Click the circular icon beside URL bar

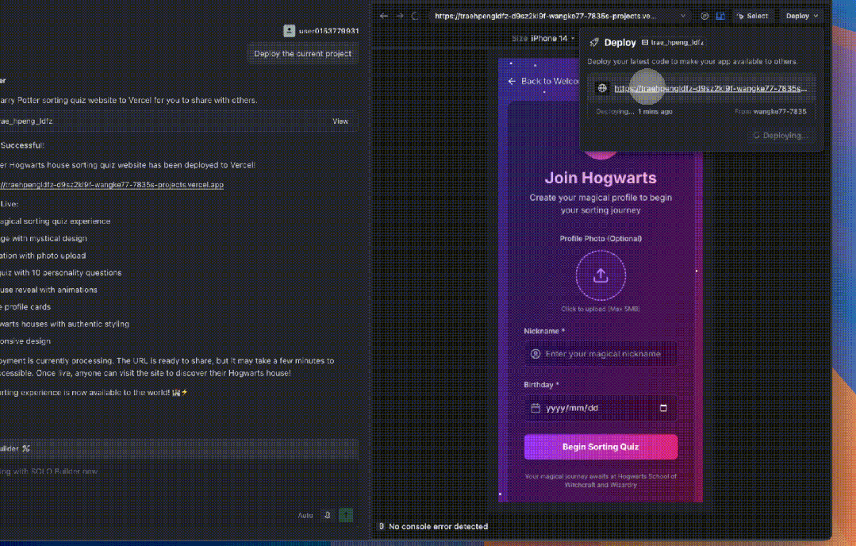[x=704, y=16]
